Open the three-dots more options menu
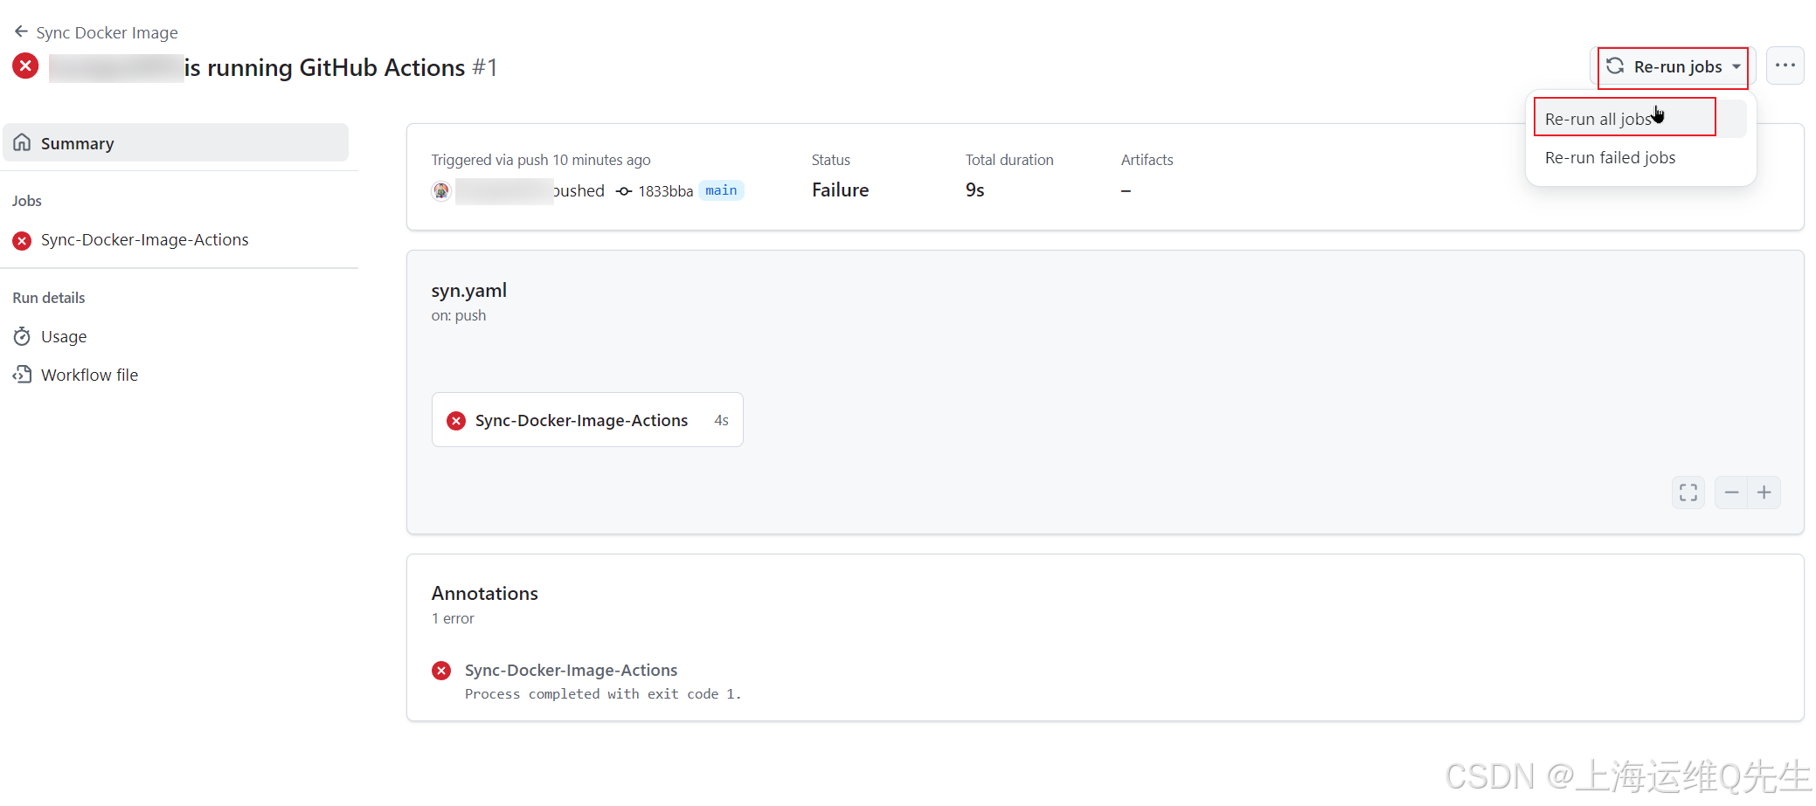Screen dimensions: 1816x806 (x=1785, y=65)
